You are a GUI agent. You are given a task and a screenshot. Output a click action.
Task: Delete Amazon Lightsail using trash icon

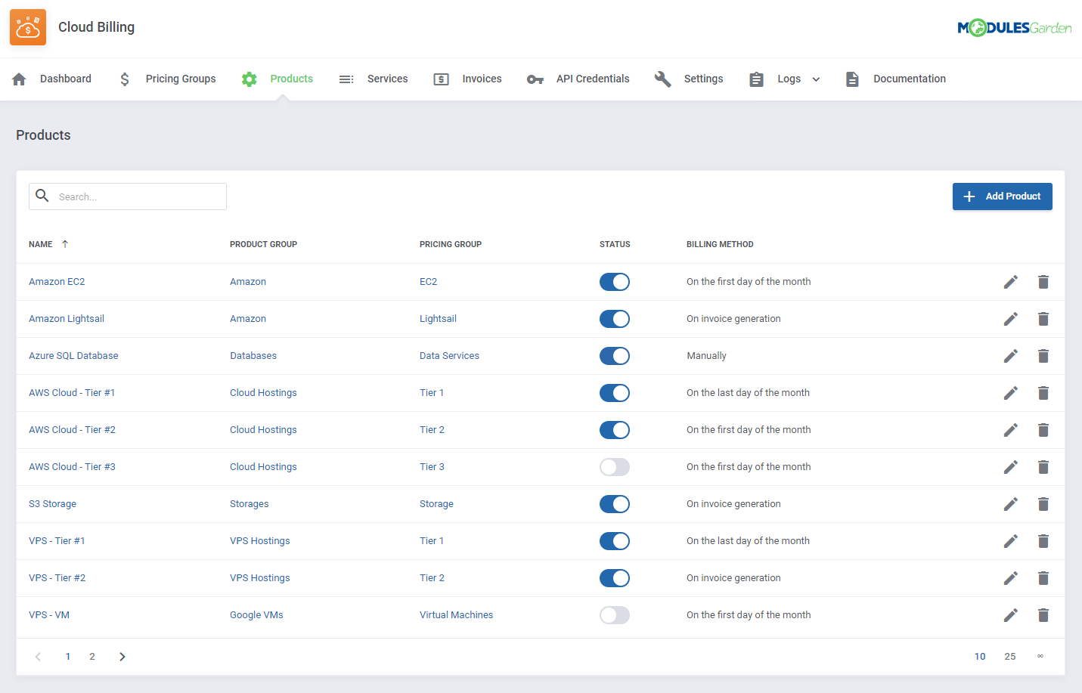1043,319
